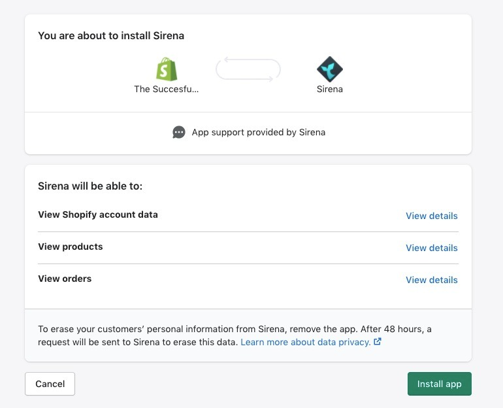Click the "Sirena will be able to:" heading
The image size is (503, 408).
pyautogui.click(x=90, y=186)
